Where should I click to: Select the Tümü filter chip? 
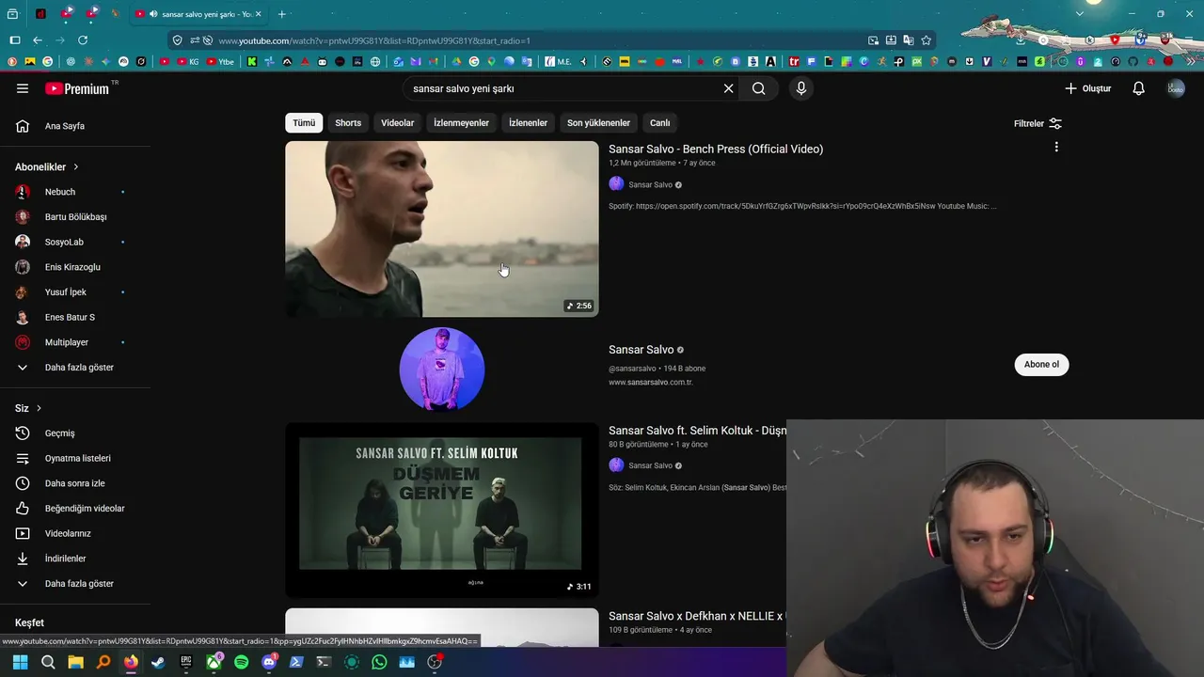pos(304,123)
